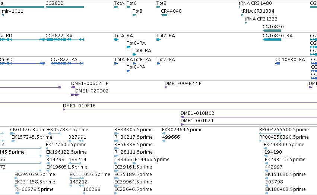
Task: Click the RP004255500.5prime label
Action: point(284,130)
